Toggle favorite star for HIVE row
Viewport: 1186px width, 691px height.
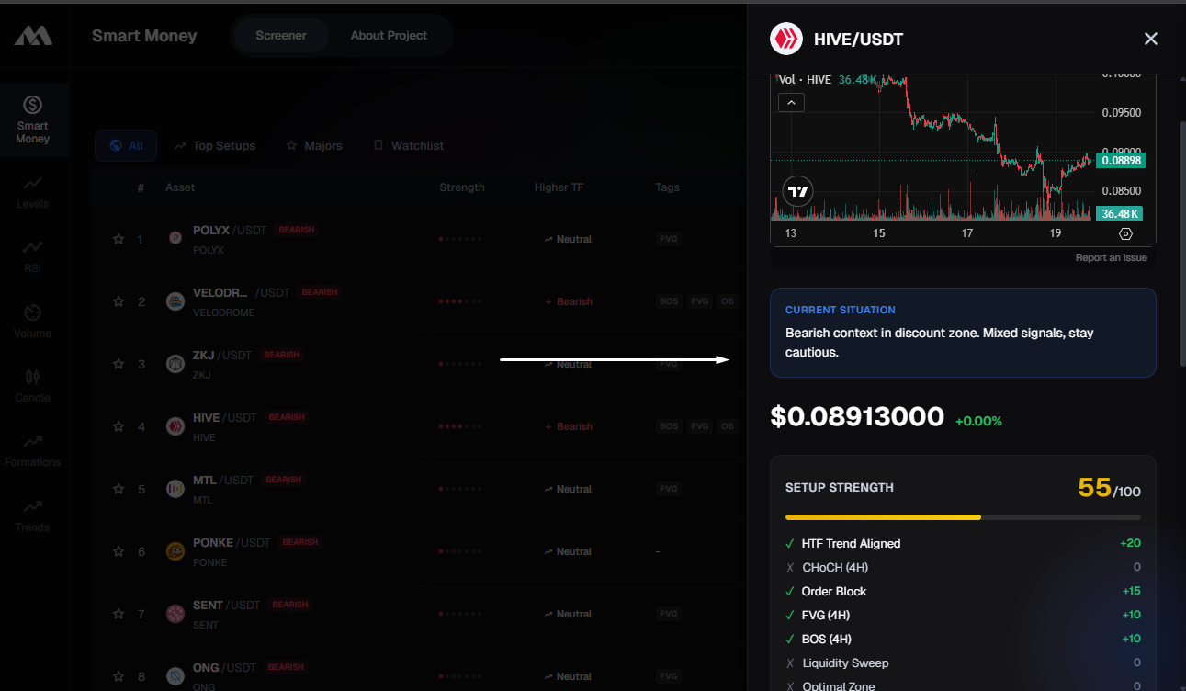click(x=119, y=426)
